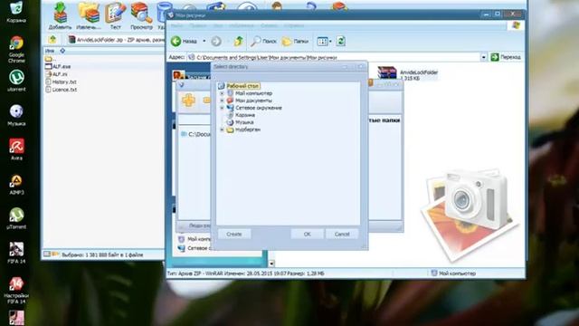
Task: Select the Нурберген folder in the tree
Action: [x=248, y=129]
